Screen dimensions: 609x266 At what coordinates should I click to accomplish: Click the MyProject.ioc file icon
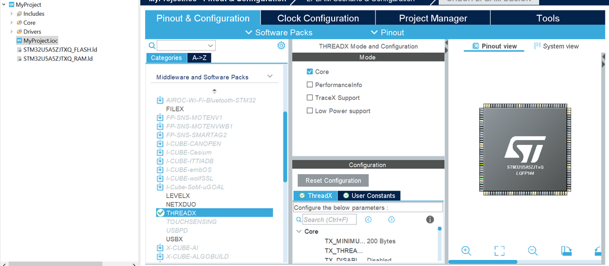point(19,40)
